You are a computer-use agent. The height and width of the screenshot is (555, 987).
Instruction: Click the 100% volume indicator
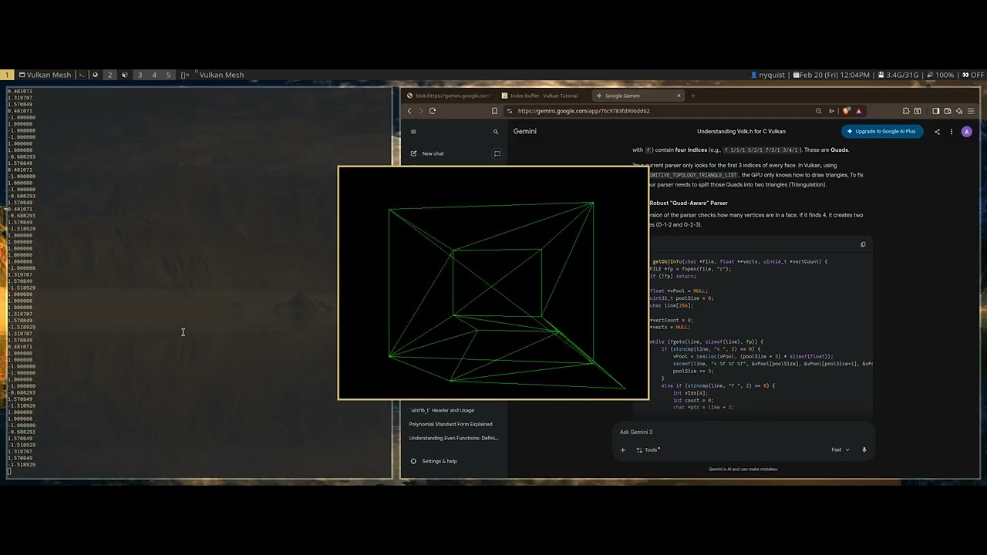940,75
